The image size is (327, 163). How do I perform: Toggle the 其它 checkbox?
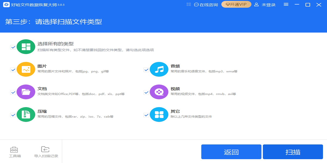point(146,115)
